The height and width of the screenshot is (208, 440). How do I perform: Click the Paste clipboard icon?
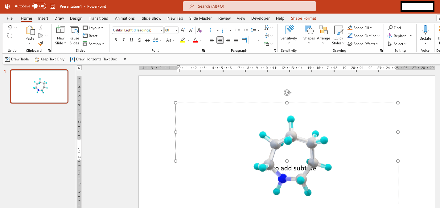click(30, 31)
